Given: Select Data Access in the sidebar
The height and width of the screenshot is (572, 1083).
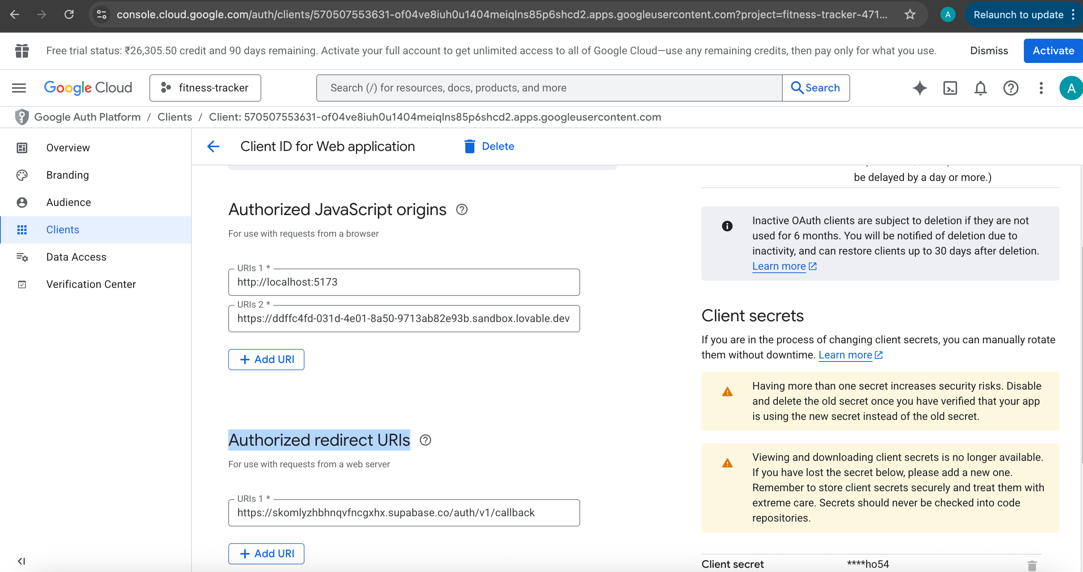Looking at the screenshot, I should pos(76,257).
